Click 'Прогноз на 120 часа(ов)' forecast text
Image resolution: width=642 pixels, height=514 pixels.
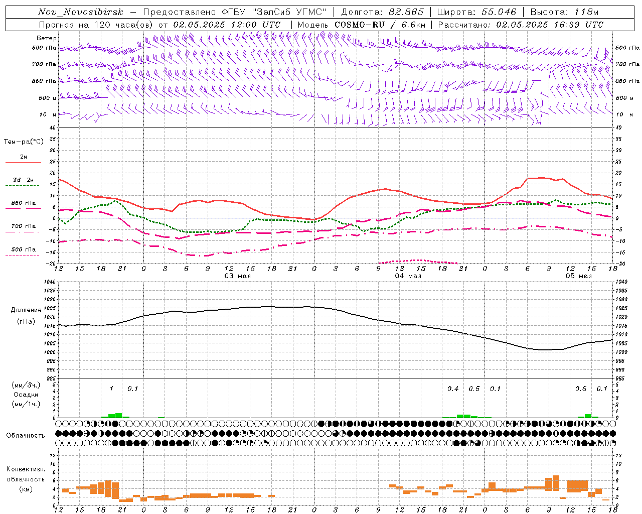[96, 25]
